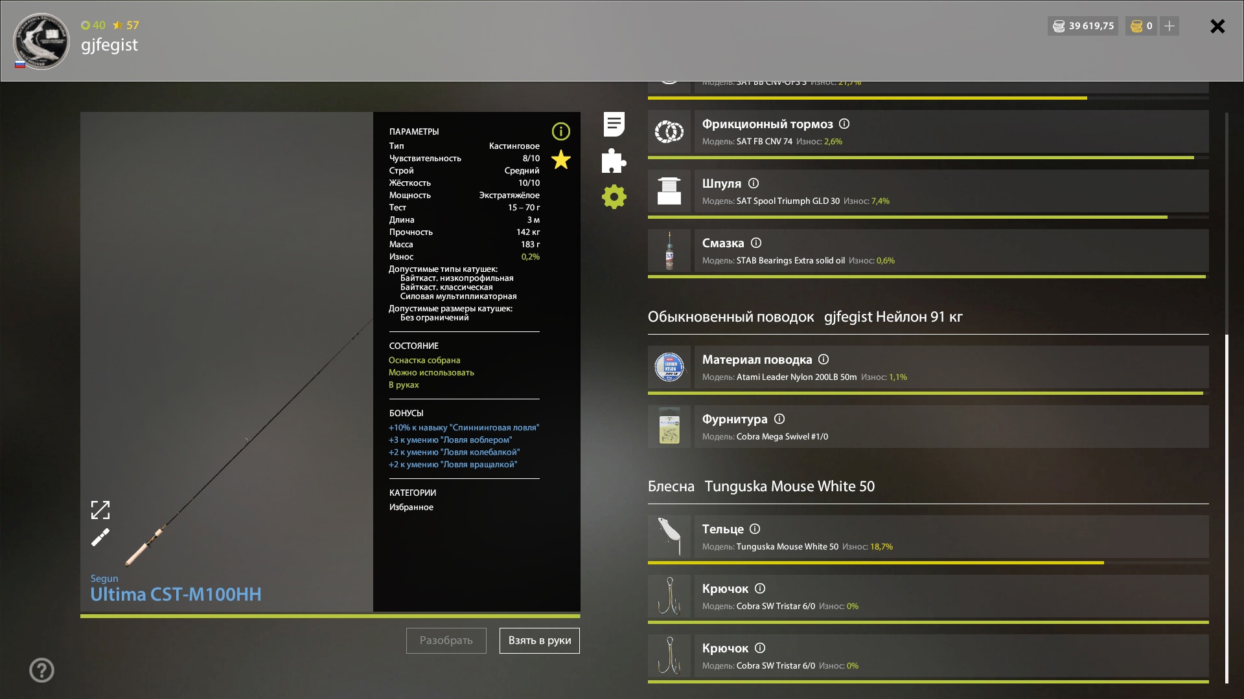Expand the rod image to fullscreen

point(100,510)
